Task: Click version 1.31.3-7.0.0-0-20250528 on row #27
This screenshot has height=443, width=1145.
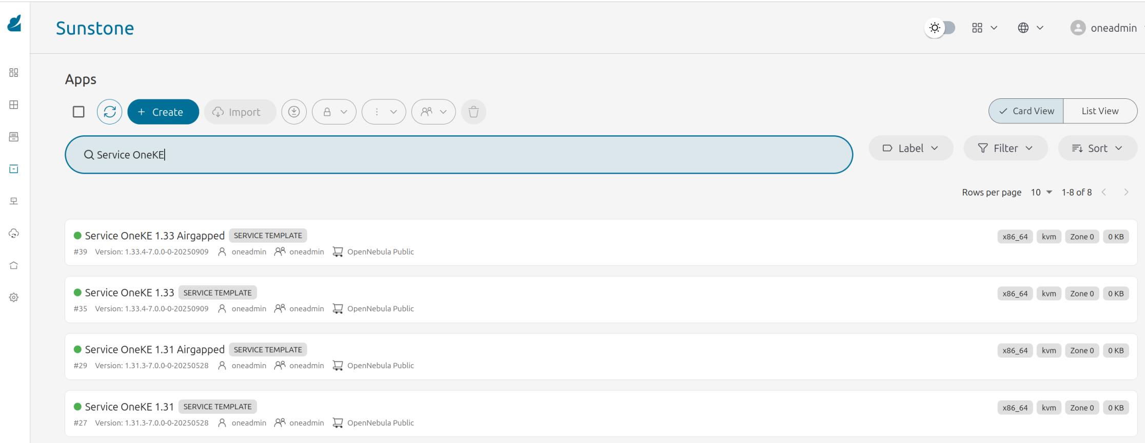Action: [152, 423]
